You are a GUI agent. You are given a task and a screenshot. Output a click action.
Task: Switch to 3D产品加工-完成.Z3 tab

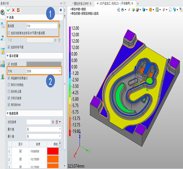point(115,3)
